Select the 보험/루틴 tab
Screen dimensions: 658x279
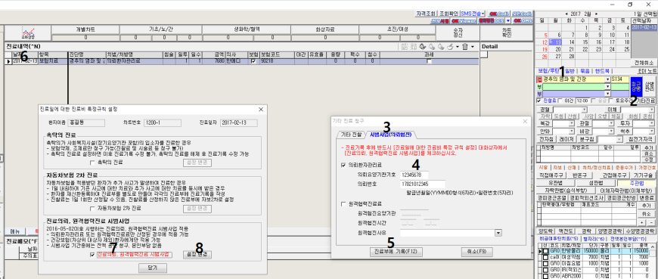pyautogui.click(x=550, y=70)
